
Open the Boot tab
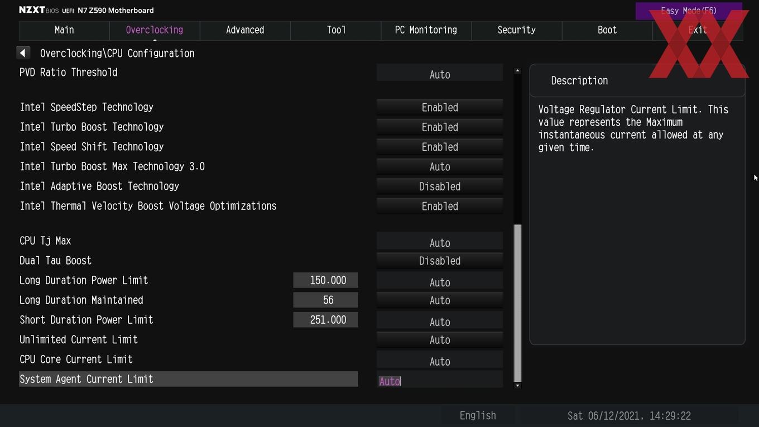(607, 30)
